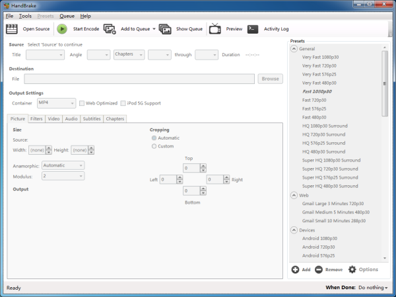
Task: Open the Tools menu
Action: [25, 16]
